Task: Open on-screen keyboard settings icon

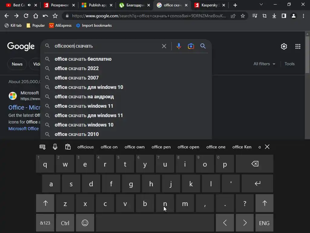Action: tap(42, 147)
